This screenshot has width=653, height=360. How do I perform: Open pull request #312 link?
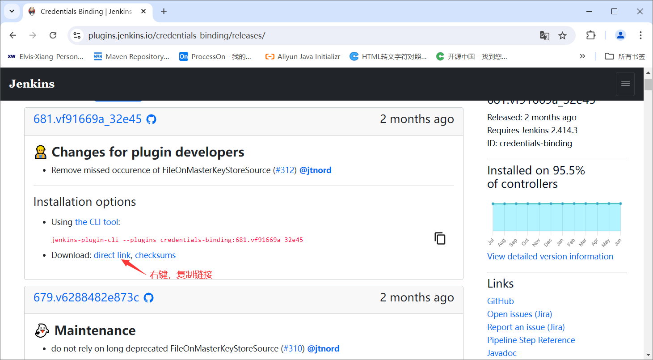click(285, 170)
